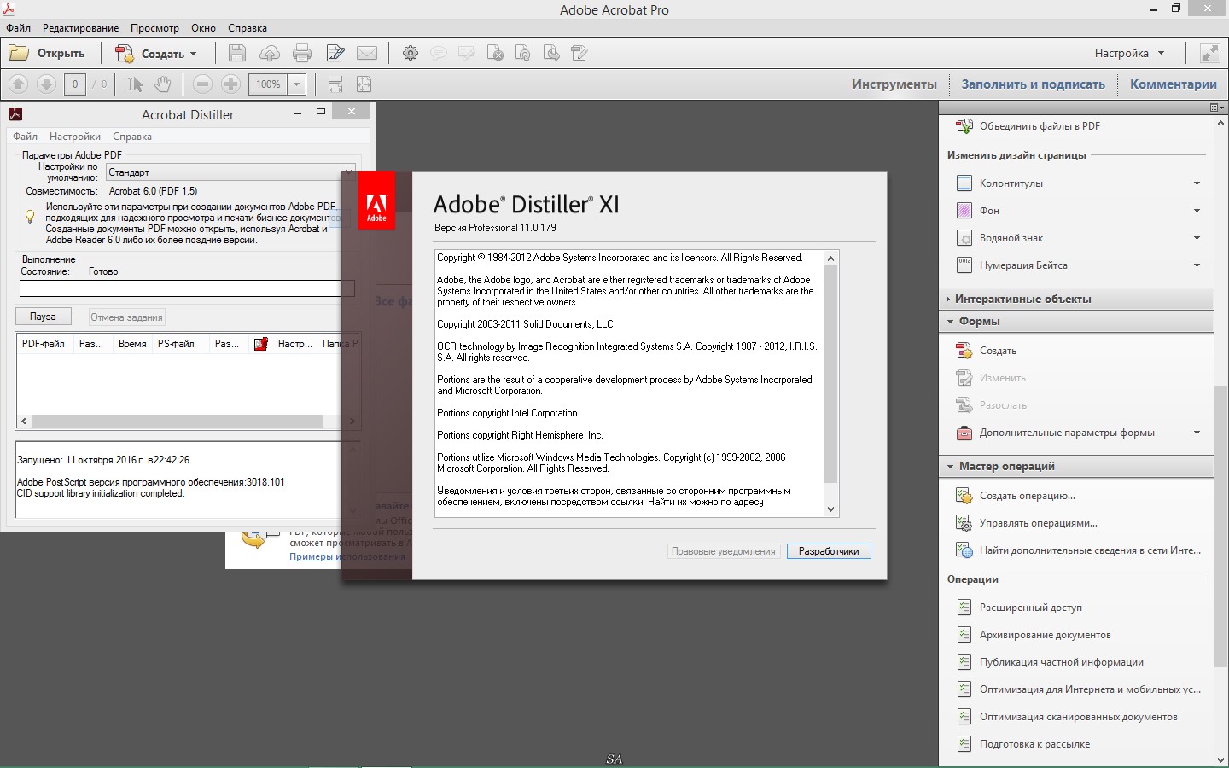Open the Окно menu
The height and width of the screenshot is (768, 1229).
click(x=203, y=28)
